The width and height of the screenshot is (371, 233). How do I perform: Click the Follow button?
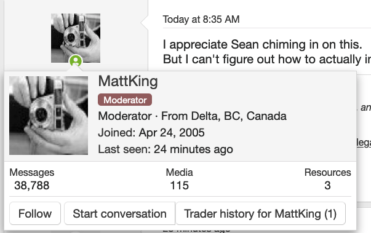pos(35,213)
